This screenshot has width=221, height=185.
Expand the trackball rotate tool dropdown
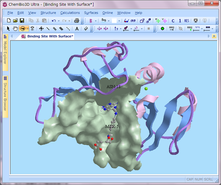(x=28, y=29)
